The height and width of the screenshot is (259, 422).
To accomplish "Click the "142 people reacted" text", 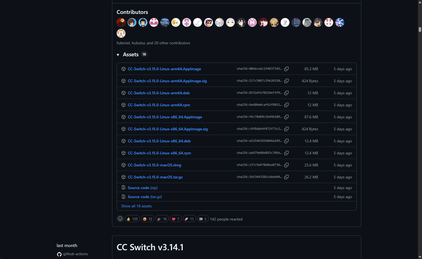I will click(x=226, y=219).
